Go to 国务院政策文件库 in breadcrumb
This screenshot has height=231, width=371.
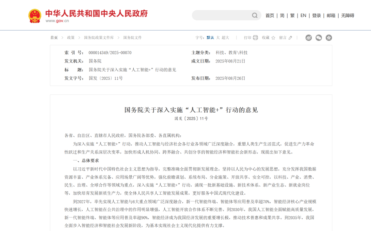[x=99, y=37]
